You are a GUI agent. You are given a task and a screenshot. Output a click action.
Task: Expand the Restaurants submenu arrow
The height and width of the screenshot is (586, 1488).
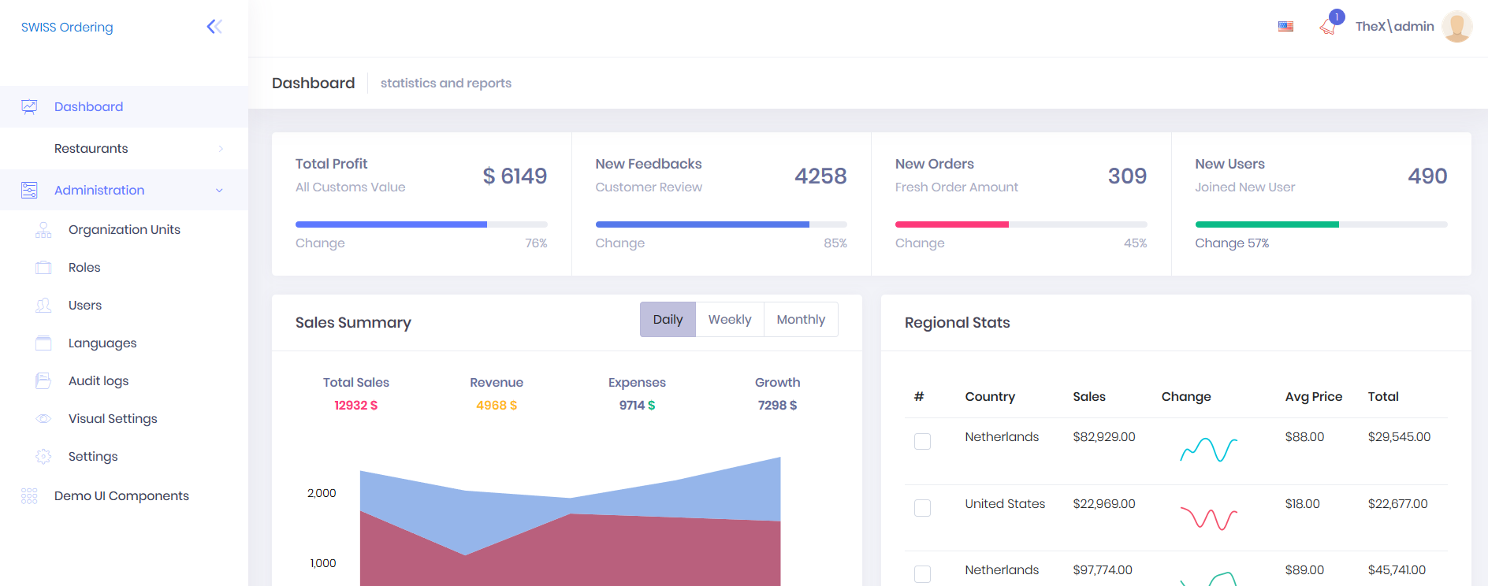(x=221, y=149)
